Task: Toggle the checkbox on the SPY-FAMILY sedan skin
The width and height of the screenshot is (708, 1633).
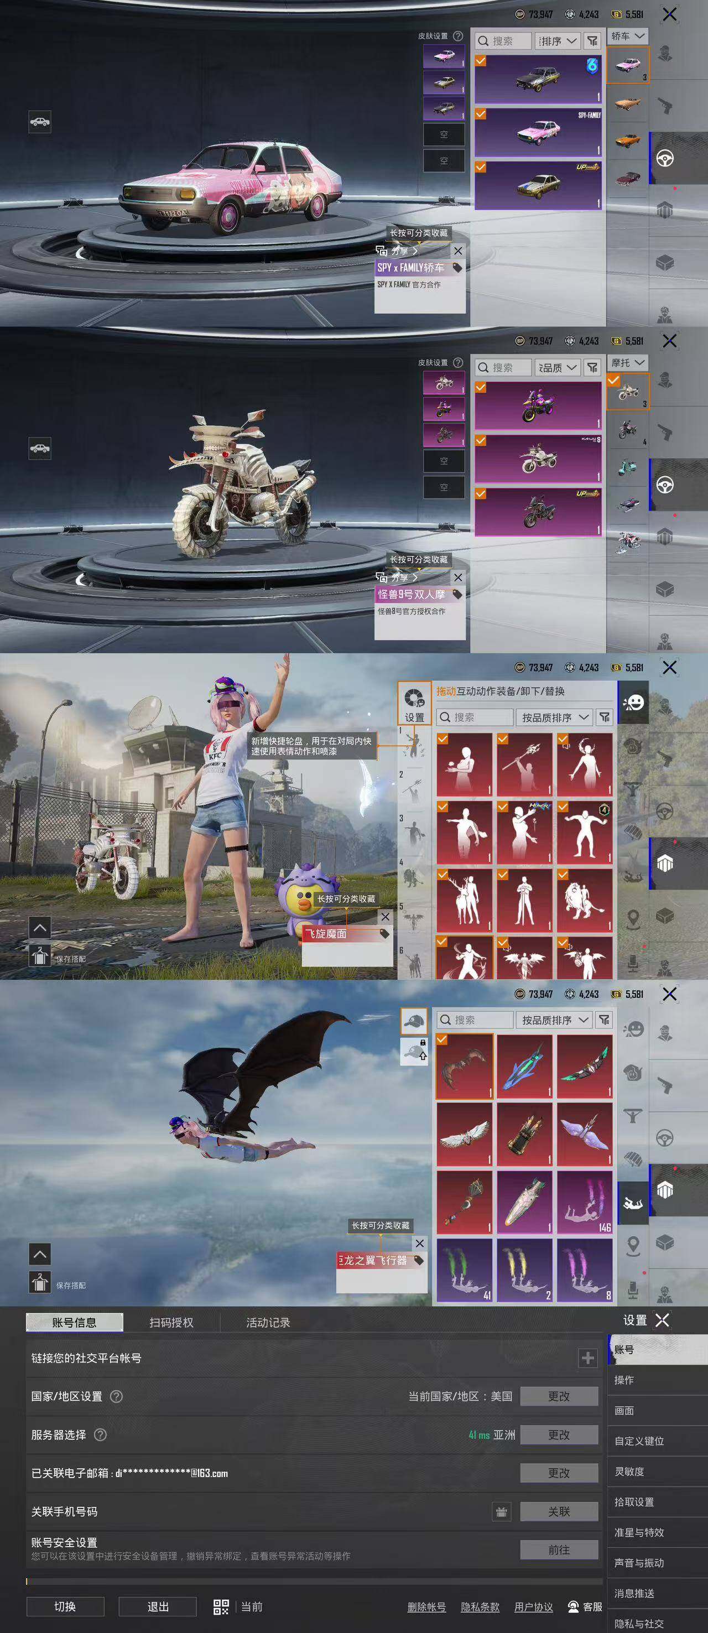Action: click(x=481, y=114)
